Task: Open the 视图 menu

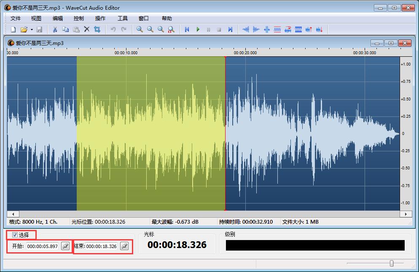Action: 36,18
